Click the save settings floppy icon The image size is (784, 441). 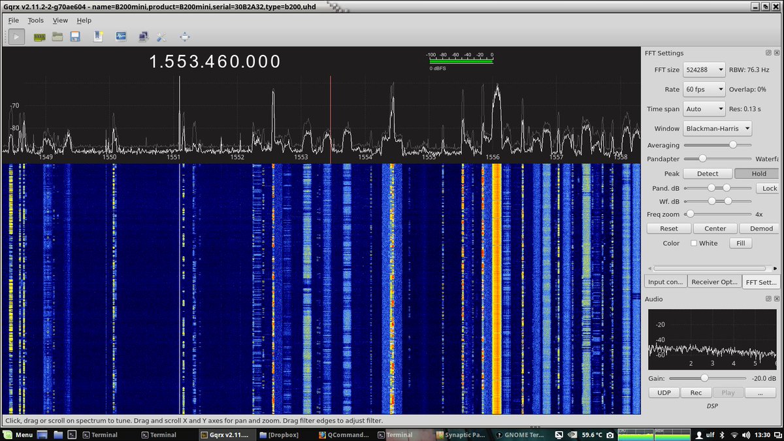(76, 37)
